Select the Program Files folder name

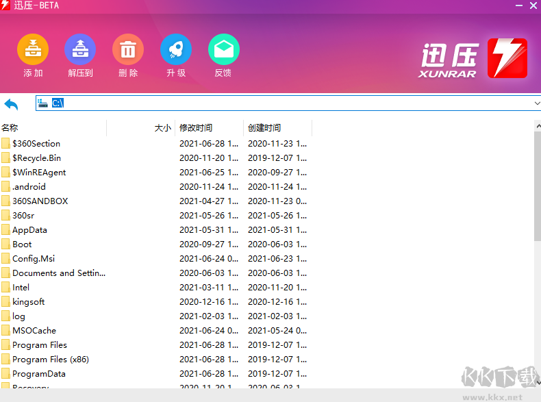coord(40,345)
